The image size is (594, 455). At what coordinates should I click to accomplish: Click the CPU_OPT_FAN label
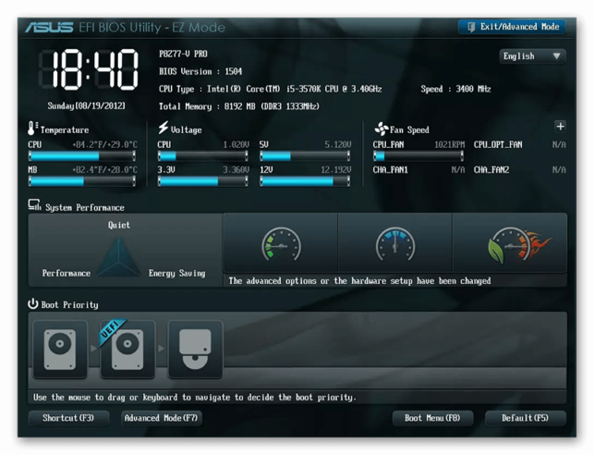click(x=498, y=144)
